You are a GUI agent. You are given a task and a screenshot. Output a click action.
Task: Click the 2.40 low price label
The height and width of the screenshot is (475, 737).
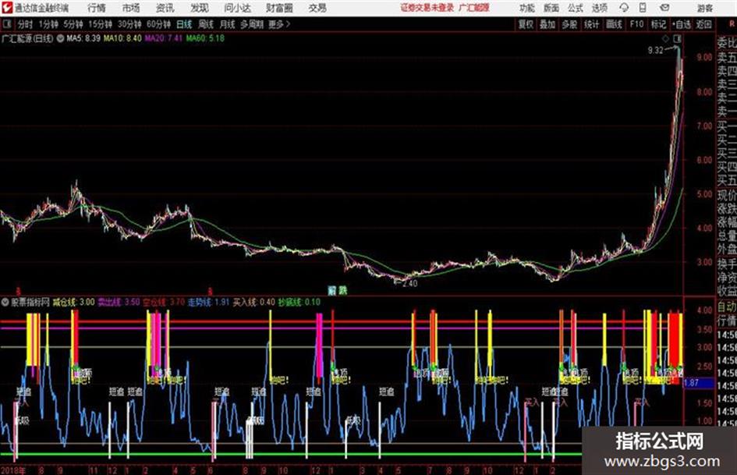[410, 284]
